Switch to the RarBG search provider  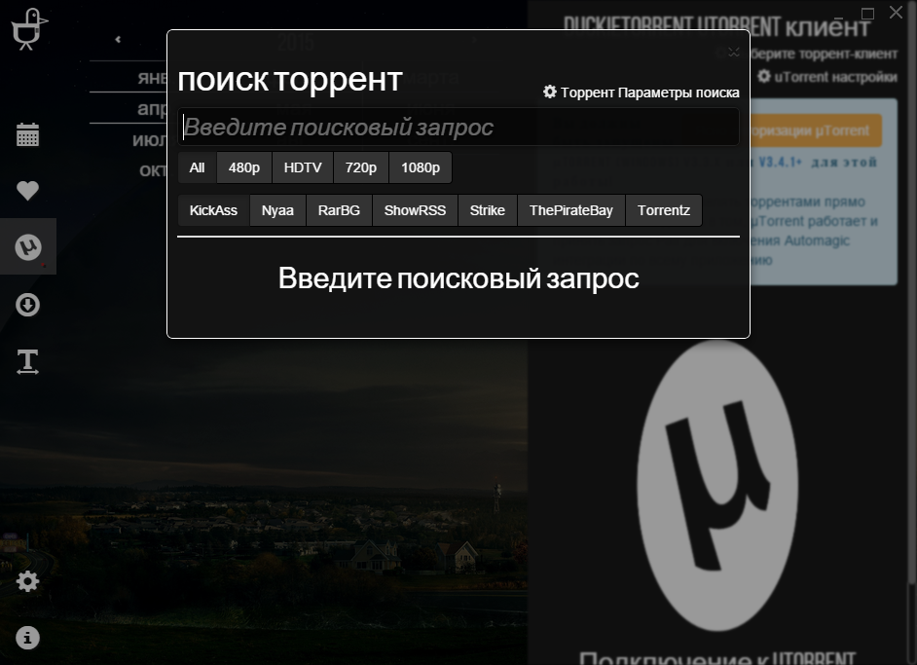339,209
